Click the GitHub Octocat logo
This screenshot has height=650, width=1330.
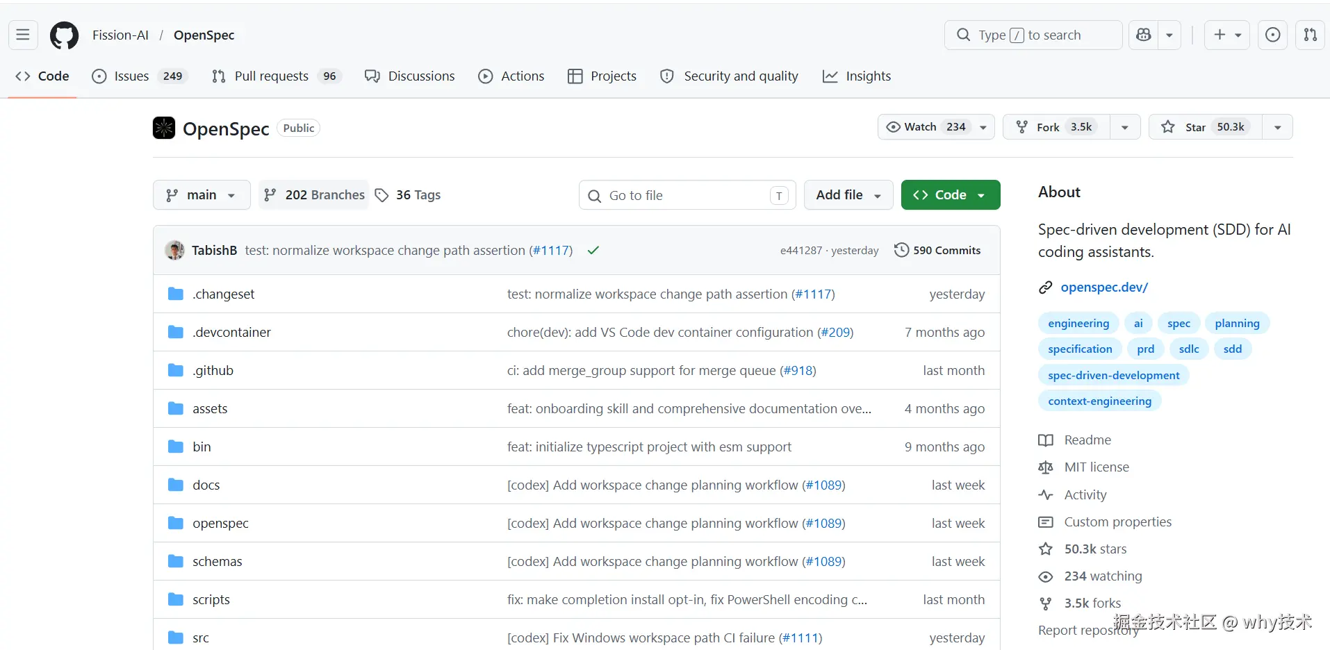click(64, 35)
